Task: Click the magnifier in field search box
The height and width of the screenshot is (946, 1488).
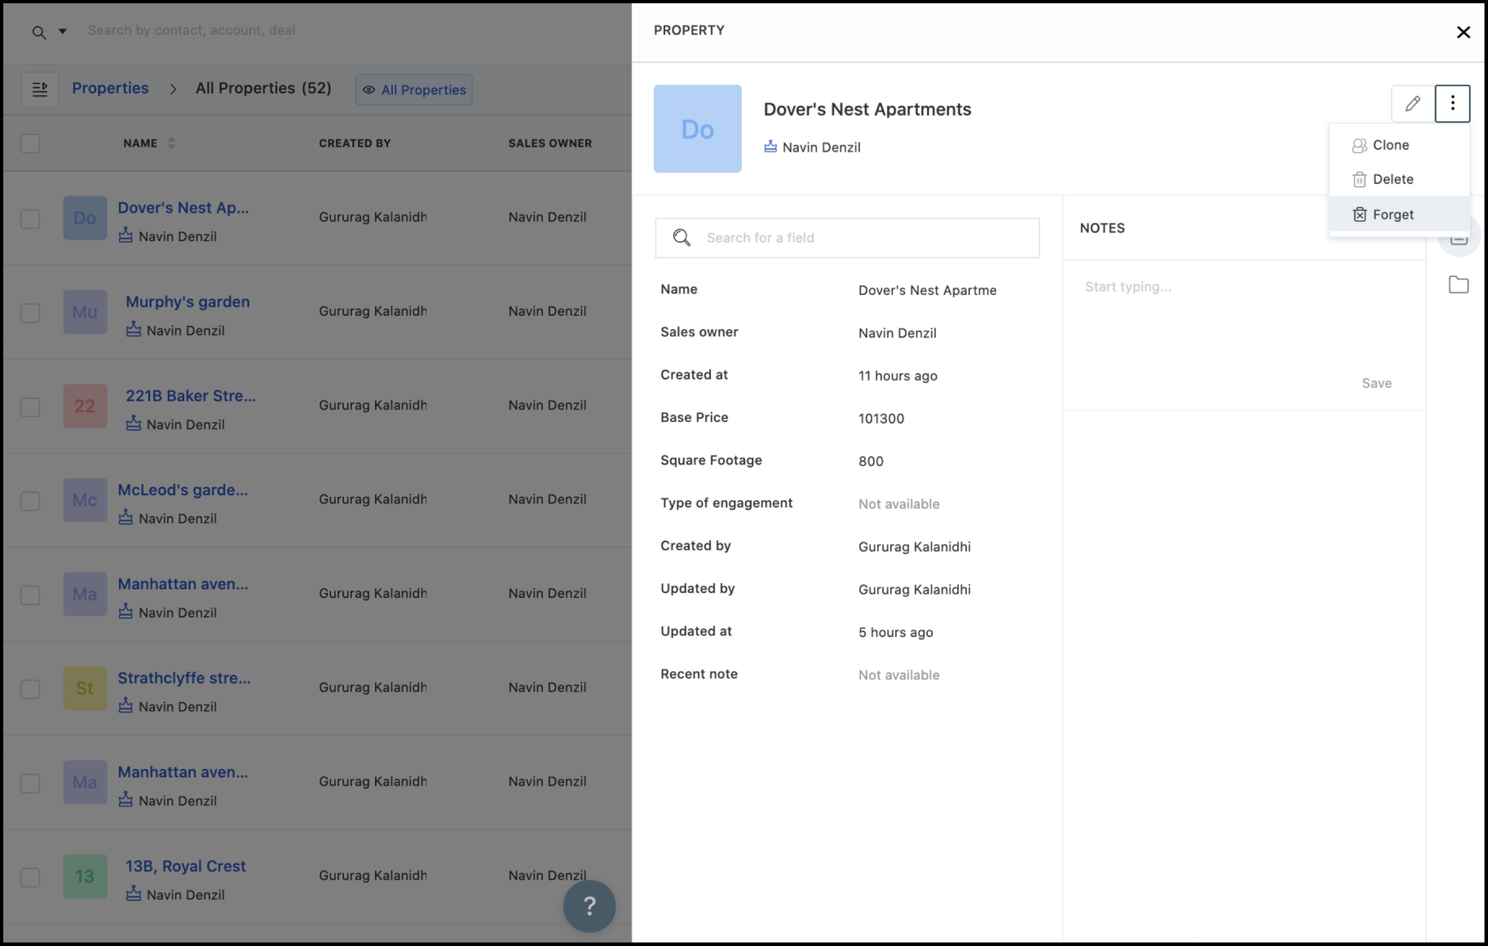Action: click(682, 238)
